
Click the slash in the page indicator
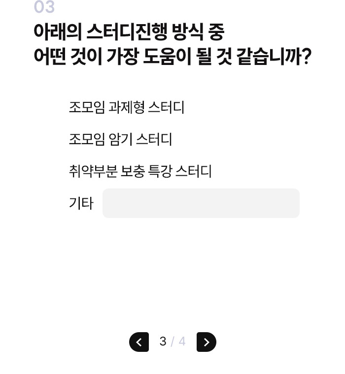(172, 342)
